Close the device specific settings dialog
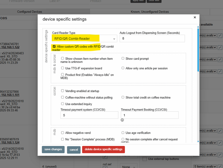The width and height of the screenshot is (223, 168). pyautogui.click(x=195, y=17)
